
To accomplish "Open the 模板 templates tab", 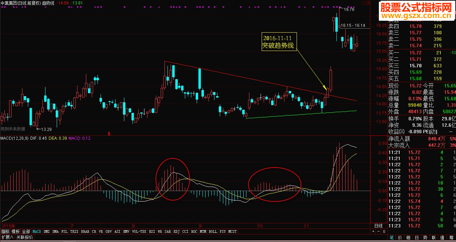I will click(x=15, y=231).
